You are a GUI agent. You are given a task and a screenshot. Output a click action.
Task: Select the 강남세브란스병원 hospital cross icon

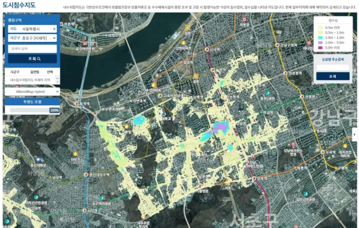coord(293,144)
